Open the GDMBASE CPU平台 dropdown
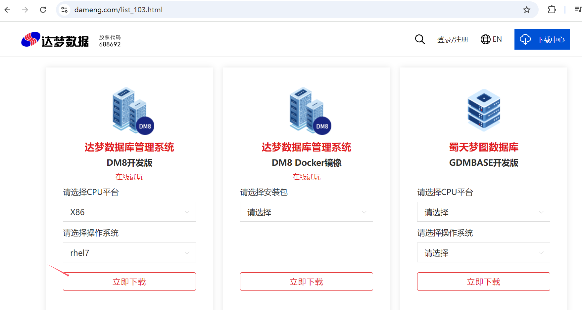 tap(484, 212)
